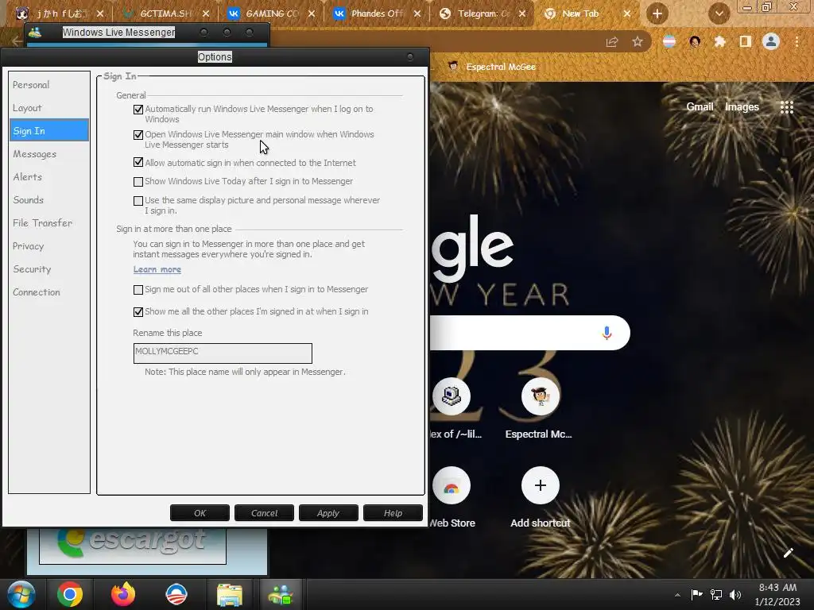The width and height of the screenshot is (814, 610).
Task: Open the Chrome tab search dropdown
Action: [719, 14]
